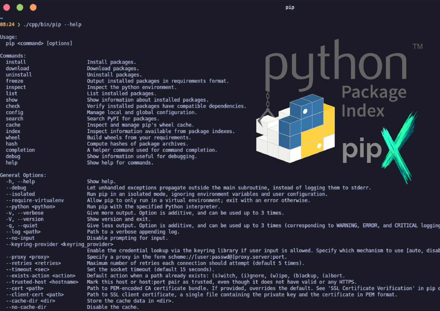Click the red window close button
Image resolution: width=440 pixels, height=311 pixels.
coord(7,7)
